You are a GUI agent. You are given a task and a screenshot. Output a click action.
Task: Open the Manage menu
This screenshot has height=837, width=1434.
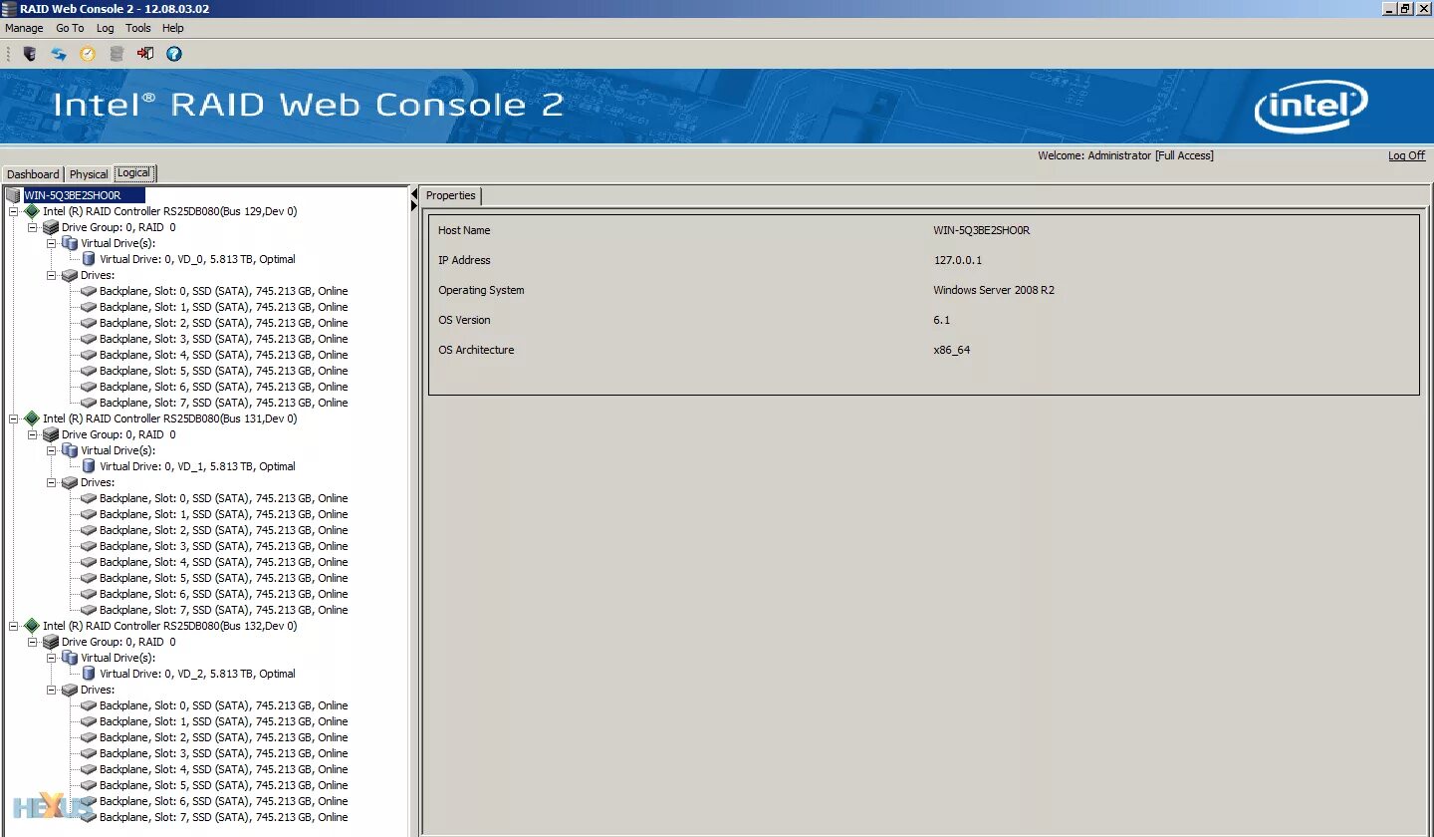(x=24, y=28)
